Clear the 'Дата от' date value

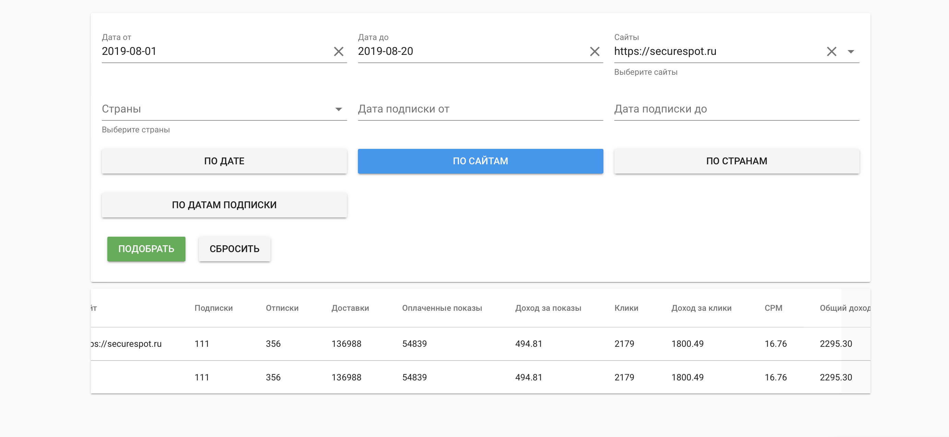[338, 51]
